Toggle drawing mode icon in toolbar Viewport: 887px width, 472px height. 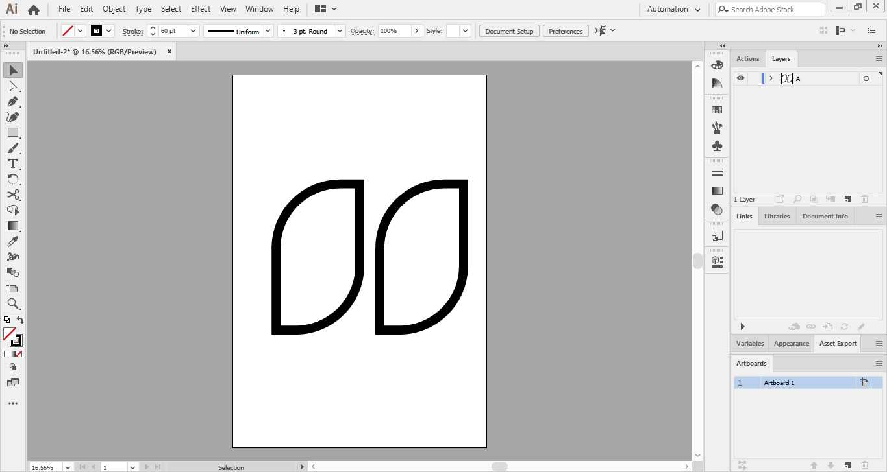point(13,367)
